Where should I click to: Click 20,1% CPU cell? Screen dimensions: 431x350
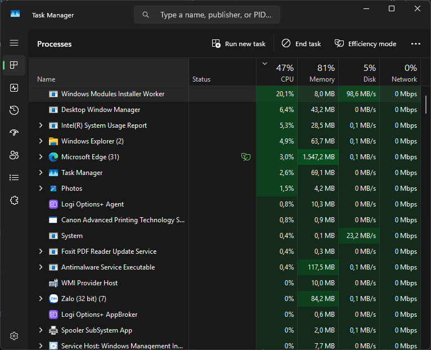(277, 94)
